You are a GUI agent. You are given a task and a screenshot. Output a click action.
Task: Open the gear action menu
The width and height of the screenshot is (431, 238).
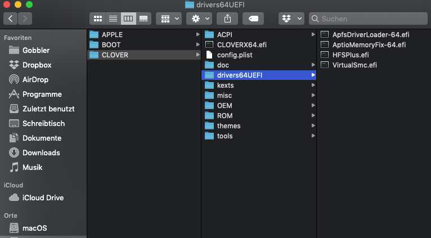tap(199, 19)
